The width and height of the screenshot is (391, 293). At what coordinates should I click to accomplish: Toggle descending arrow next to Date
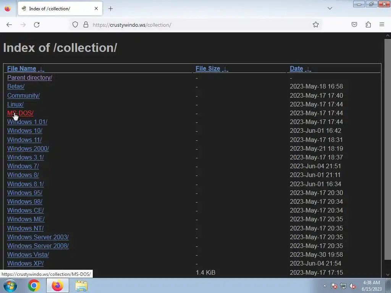tap(308, 69)
